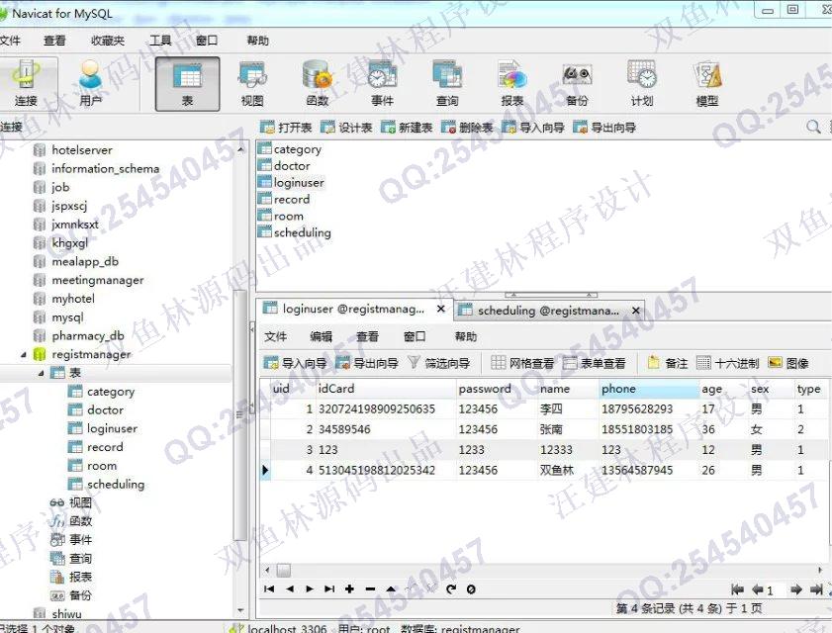Click 打开表 (Open Table) button
The width and height of the screenshot is (832, 633).
[x=286, y=128]
